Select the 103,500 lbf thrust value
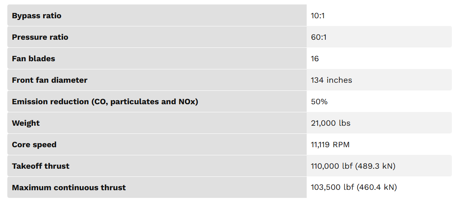 pyautogui.click(x=332, y=188)
